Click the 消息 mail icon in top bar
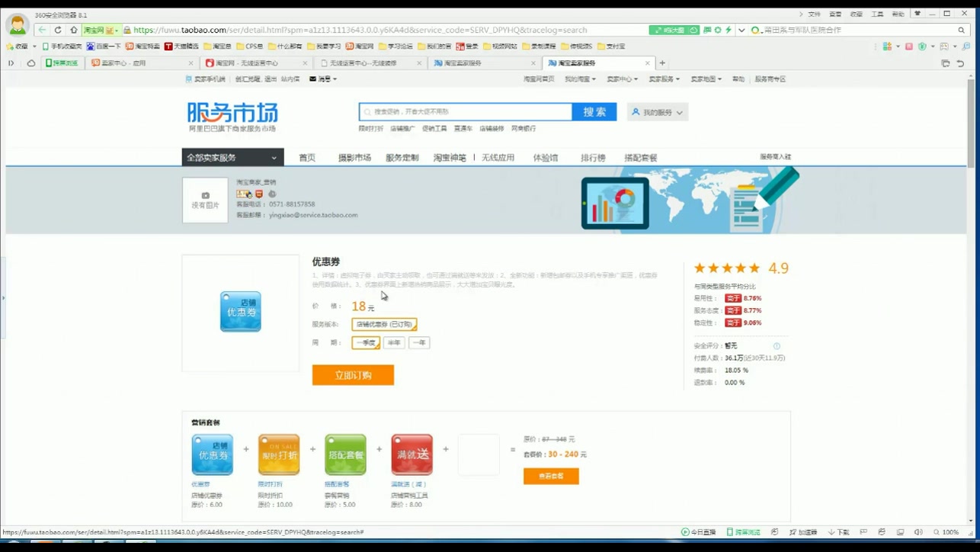 [312, 79]
